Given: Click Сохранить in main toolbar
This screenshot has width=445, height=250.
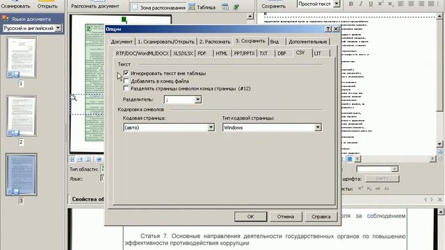Looking at the screenshot, I should point(273,6).
